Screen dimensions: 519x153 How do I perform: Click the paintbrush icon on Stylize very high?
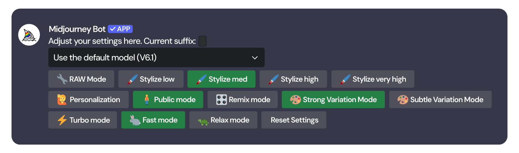coord(345,79)
